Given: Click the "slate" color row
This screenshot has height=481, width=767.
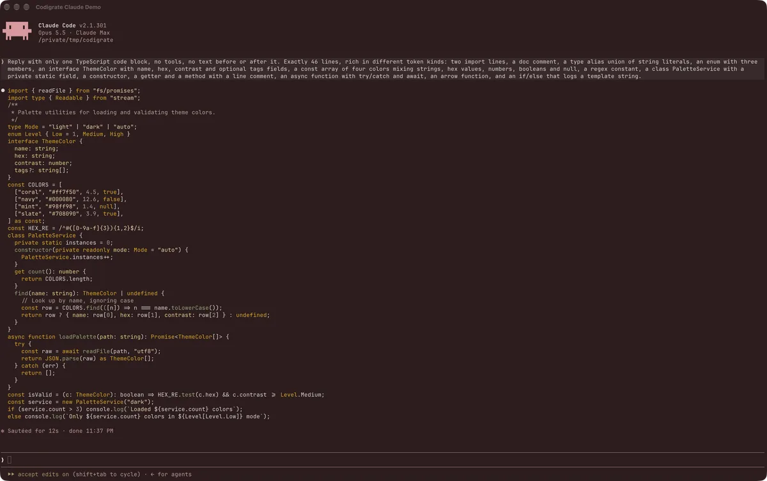Looking at the screenshot, I should pos(69,213).
